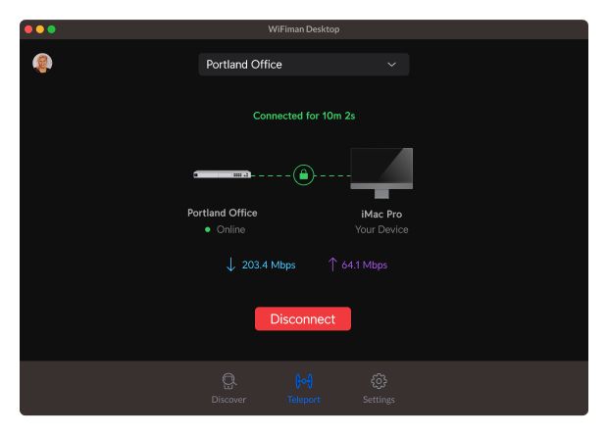Click the green online status dot
The height and width of the screenshot is (436, 608).
(208, 230)
